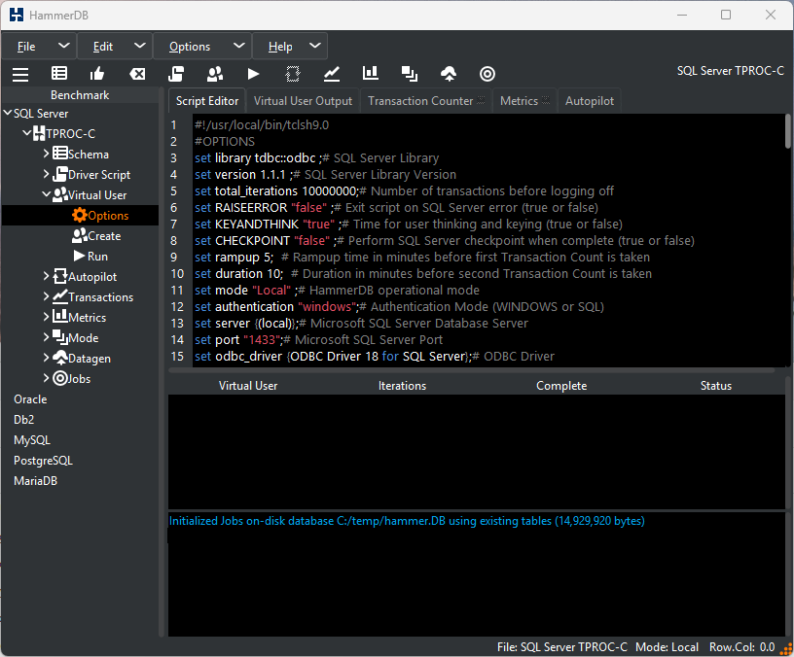Expand the Schema tree node
This screenshot has height=657, width=794.
click(47, 154)
